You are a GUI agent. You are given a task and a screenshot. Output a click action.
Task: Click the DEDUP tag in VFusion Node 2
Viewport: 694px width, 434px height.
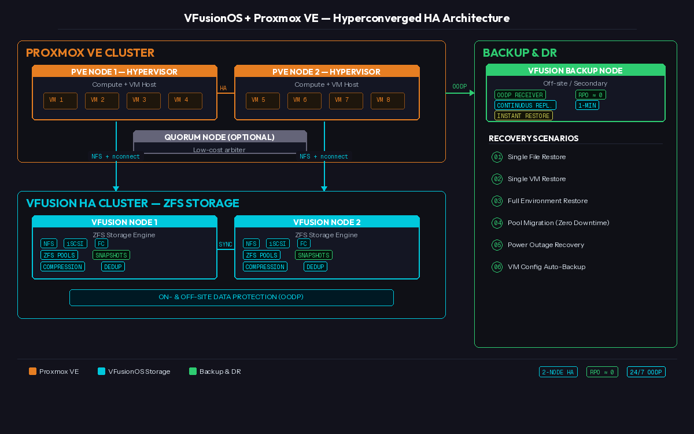[315, 267]
